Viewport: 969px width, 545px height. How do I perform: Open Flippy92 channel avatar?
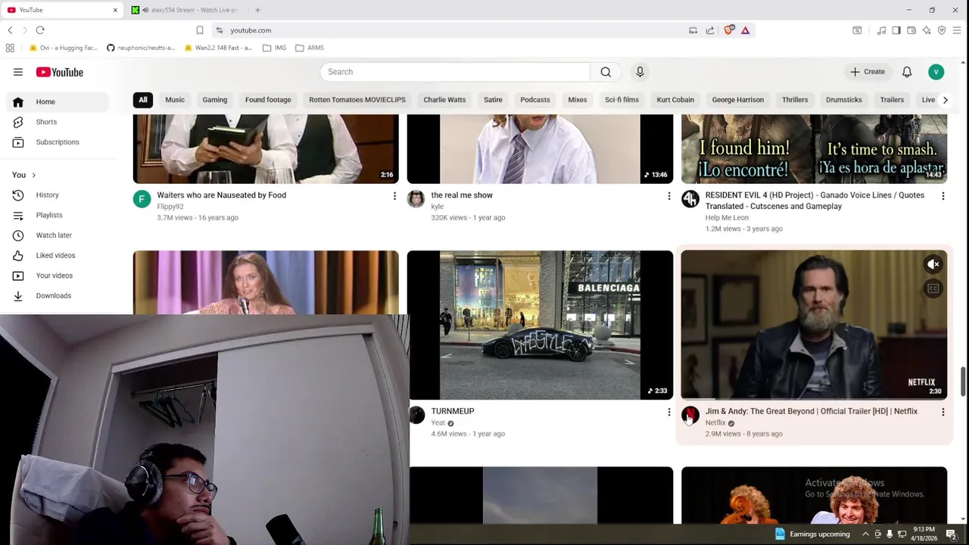142,199
